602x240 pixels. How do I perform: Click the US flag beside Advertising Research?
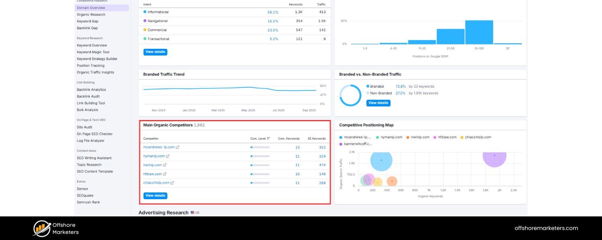[x=193, y=213]
